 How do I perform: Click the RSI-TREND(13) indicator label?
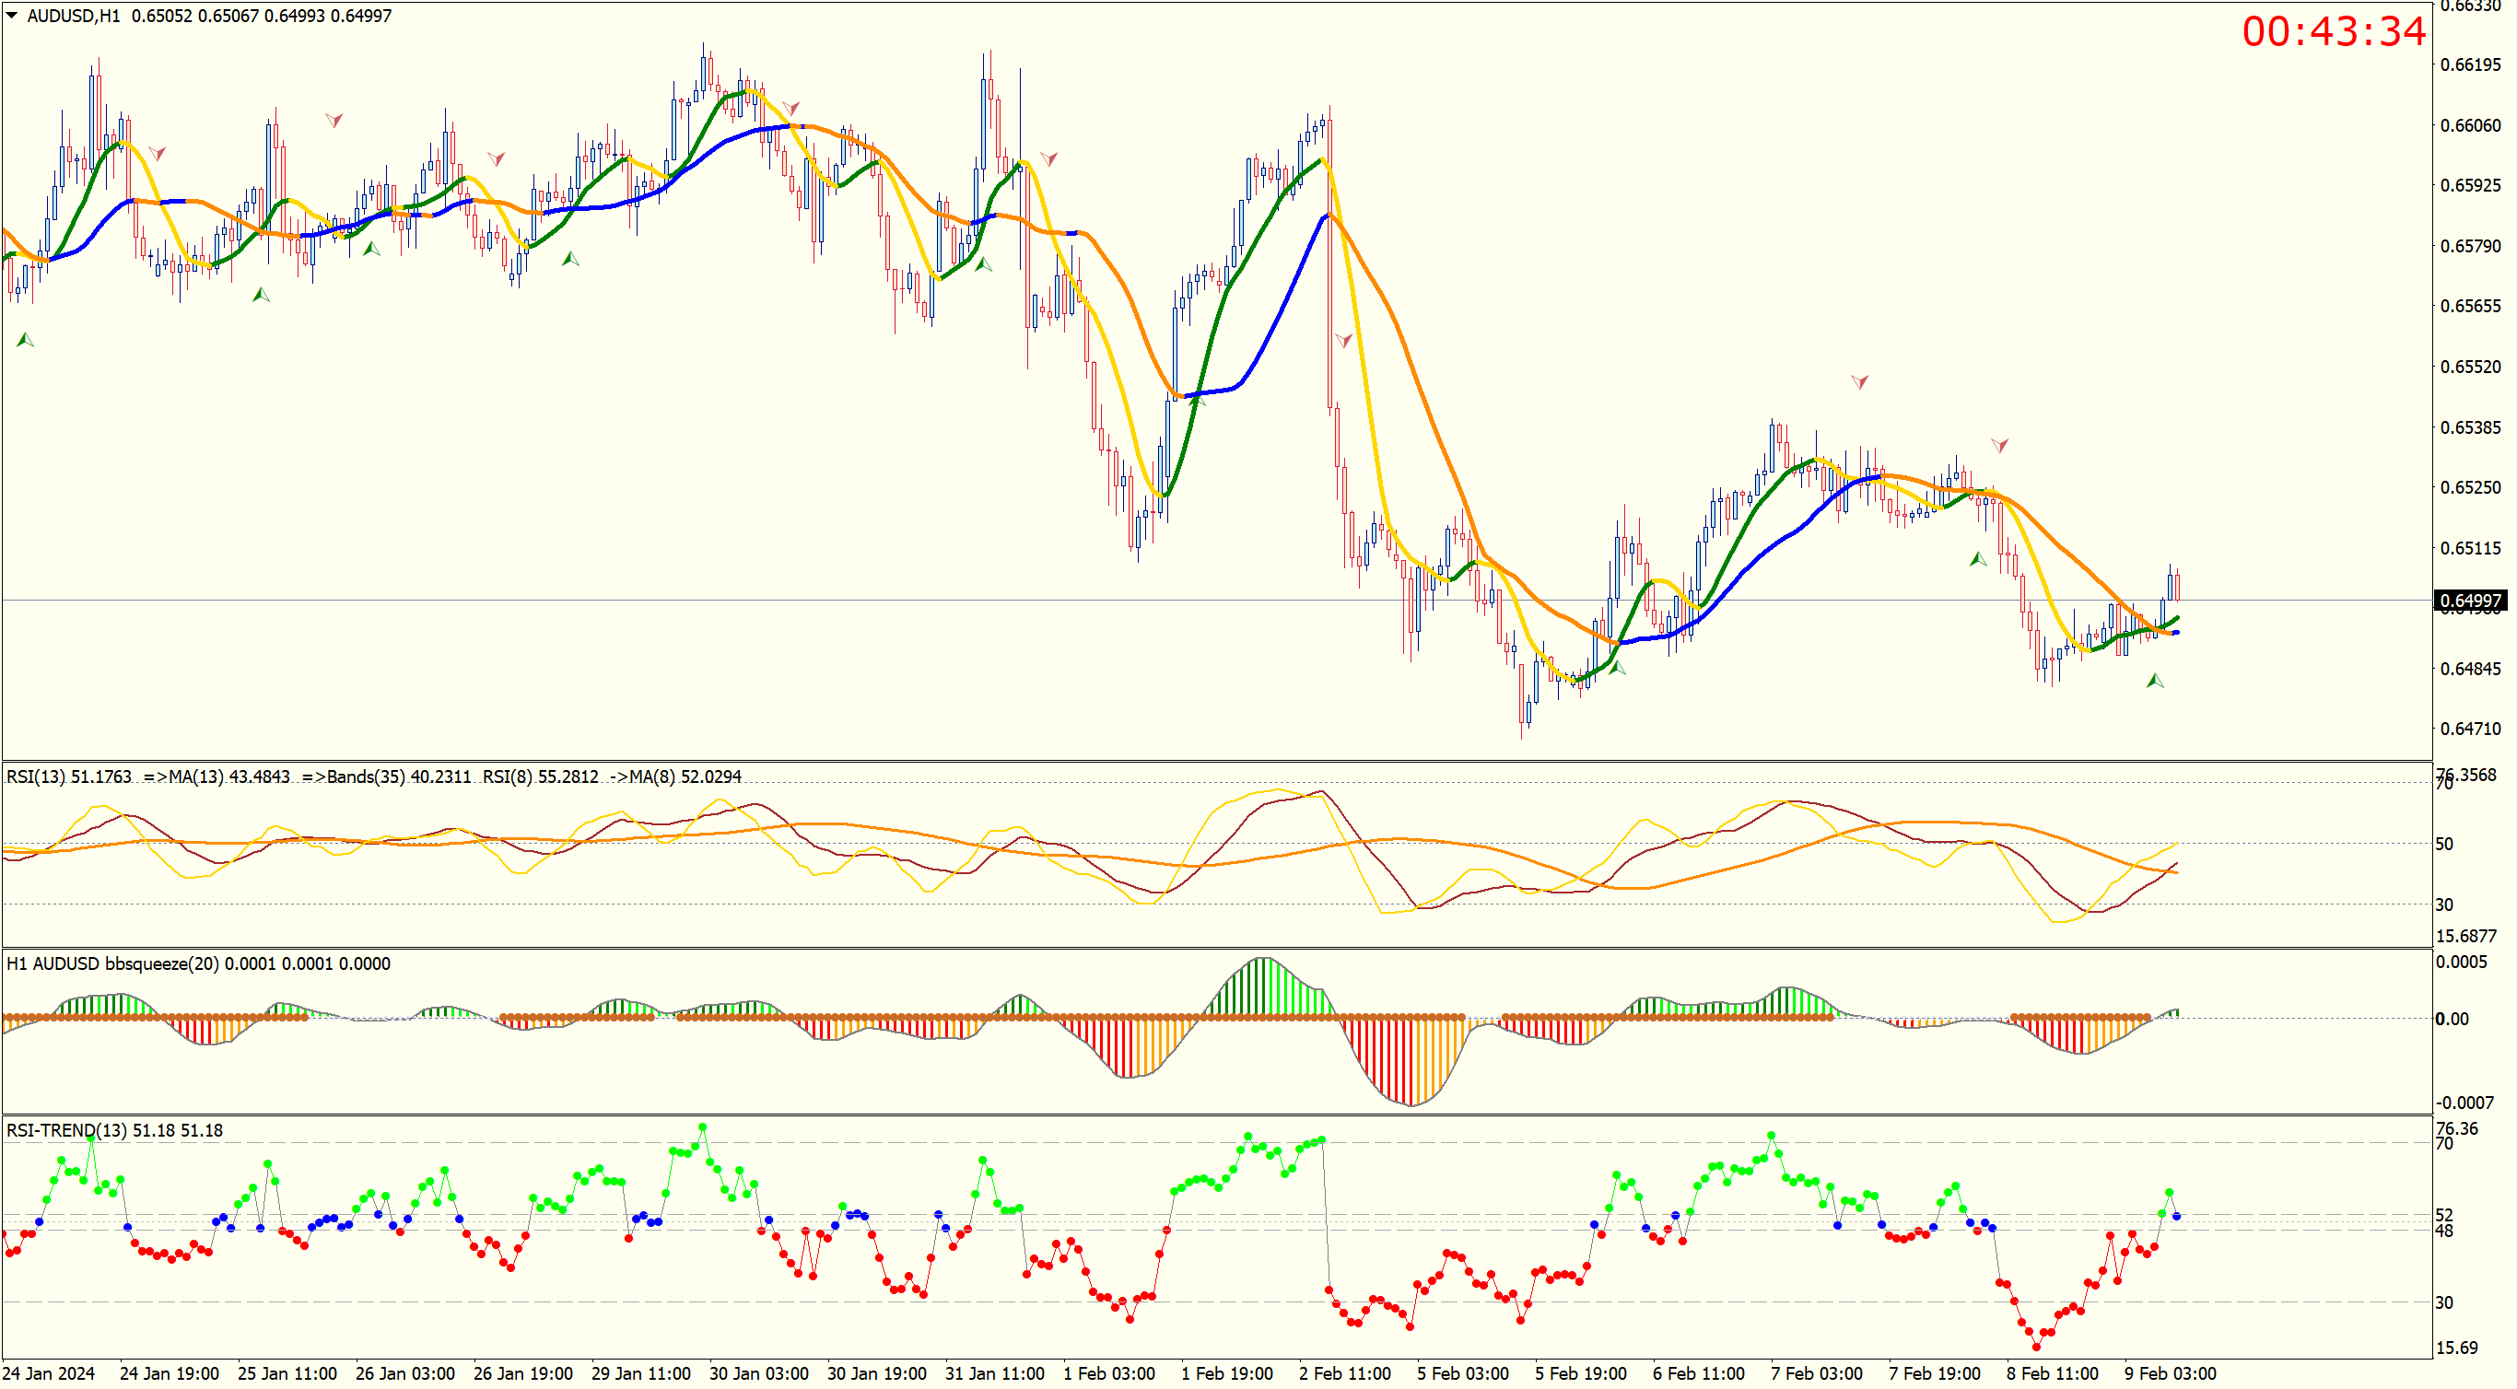66,1130
